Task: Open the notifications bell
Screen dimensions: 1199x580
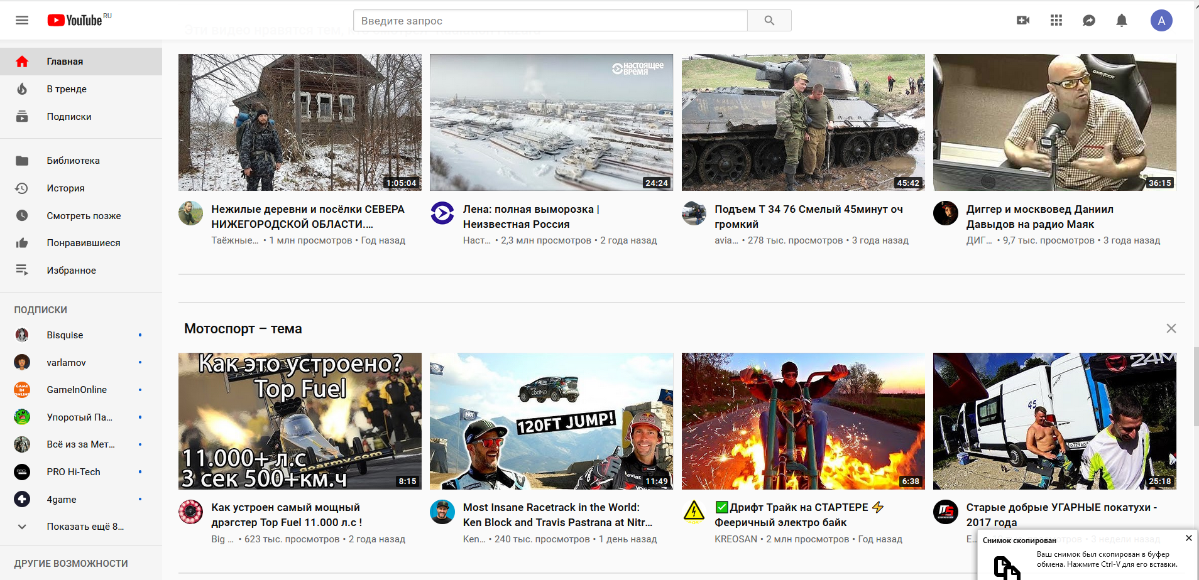Action: click(x=1122, y=21)
